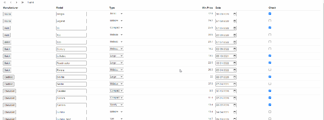Viewport: 324px width, 120px height.
Task: Open the calendar picker in the Century row
Action: pos(234,49)
